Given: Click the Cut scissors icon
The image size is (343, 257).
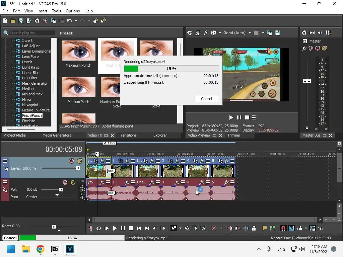Looking at the screenshot, I should (45, 21).
